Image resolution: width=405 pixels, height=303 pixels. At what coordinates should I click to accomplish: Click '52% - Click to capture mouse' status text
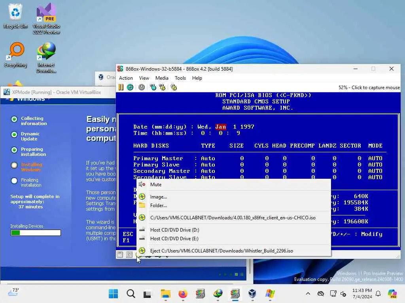(369, 88)
